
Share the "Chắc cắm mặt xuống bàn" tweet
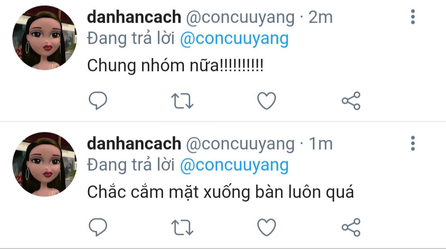click(351, 227)
